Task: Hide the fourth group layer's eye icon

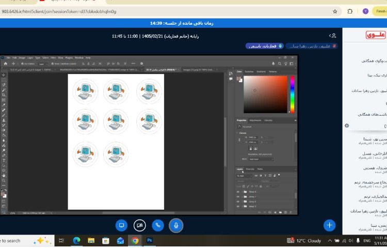Action: 238,206
